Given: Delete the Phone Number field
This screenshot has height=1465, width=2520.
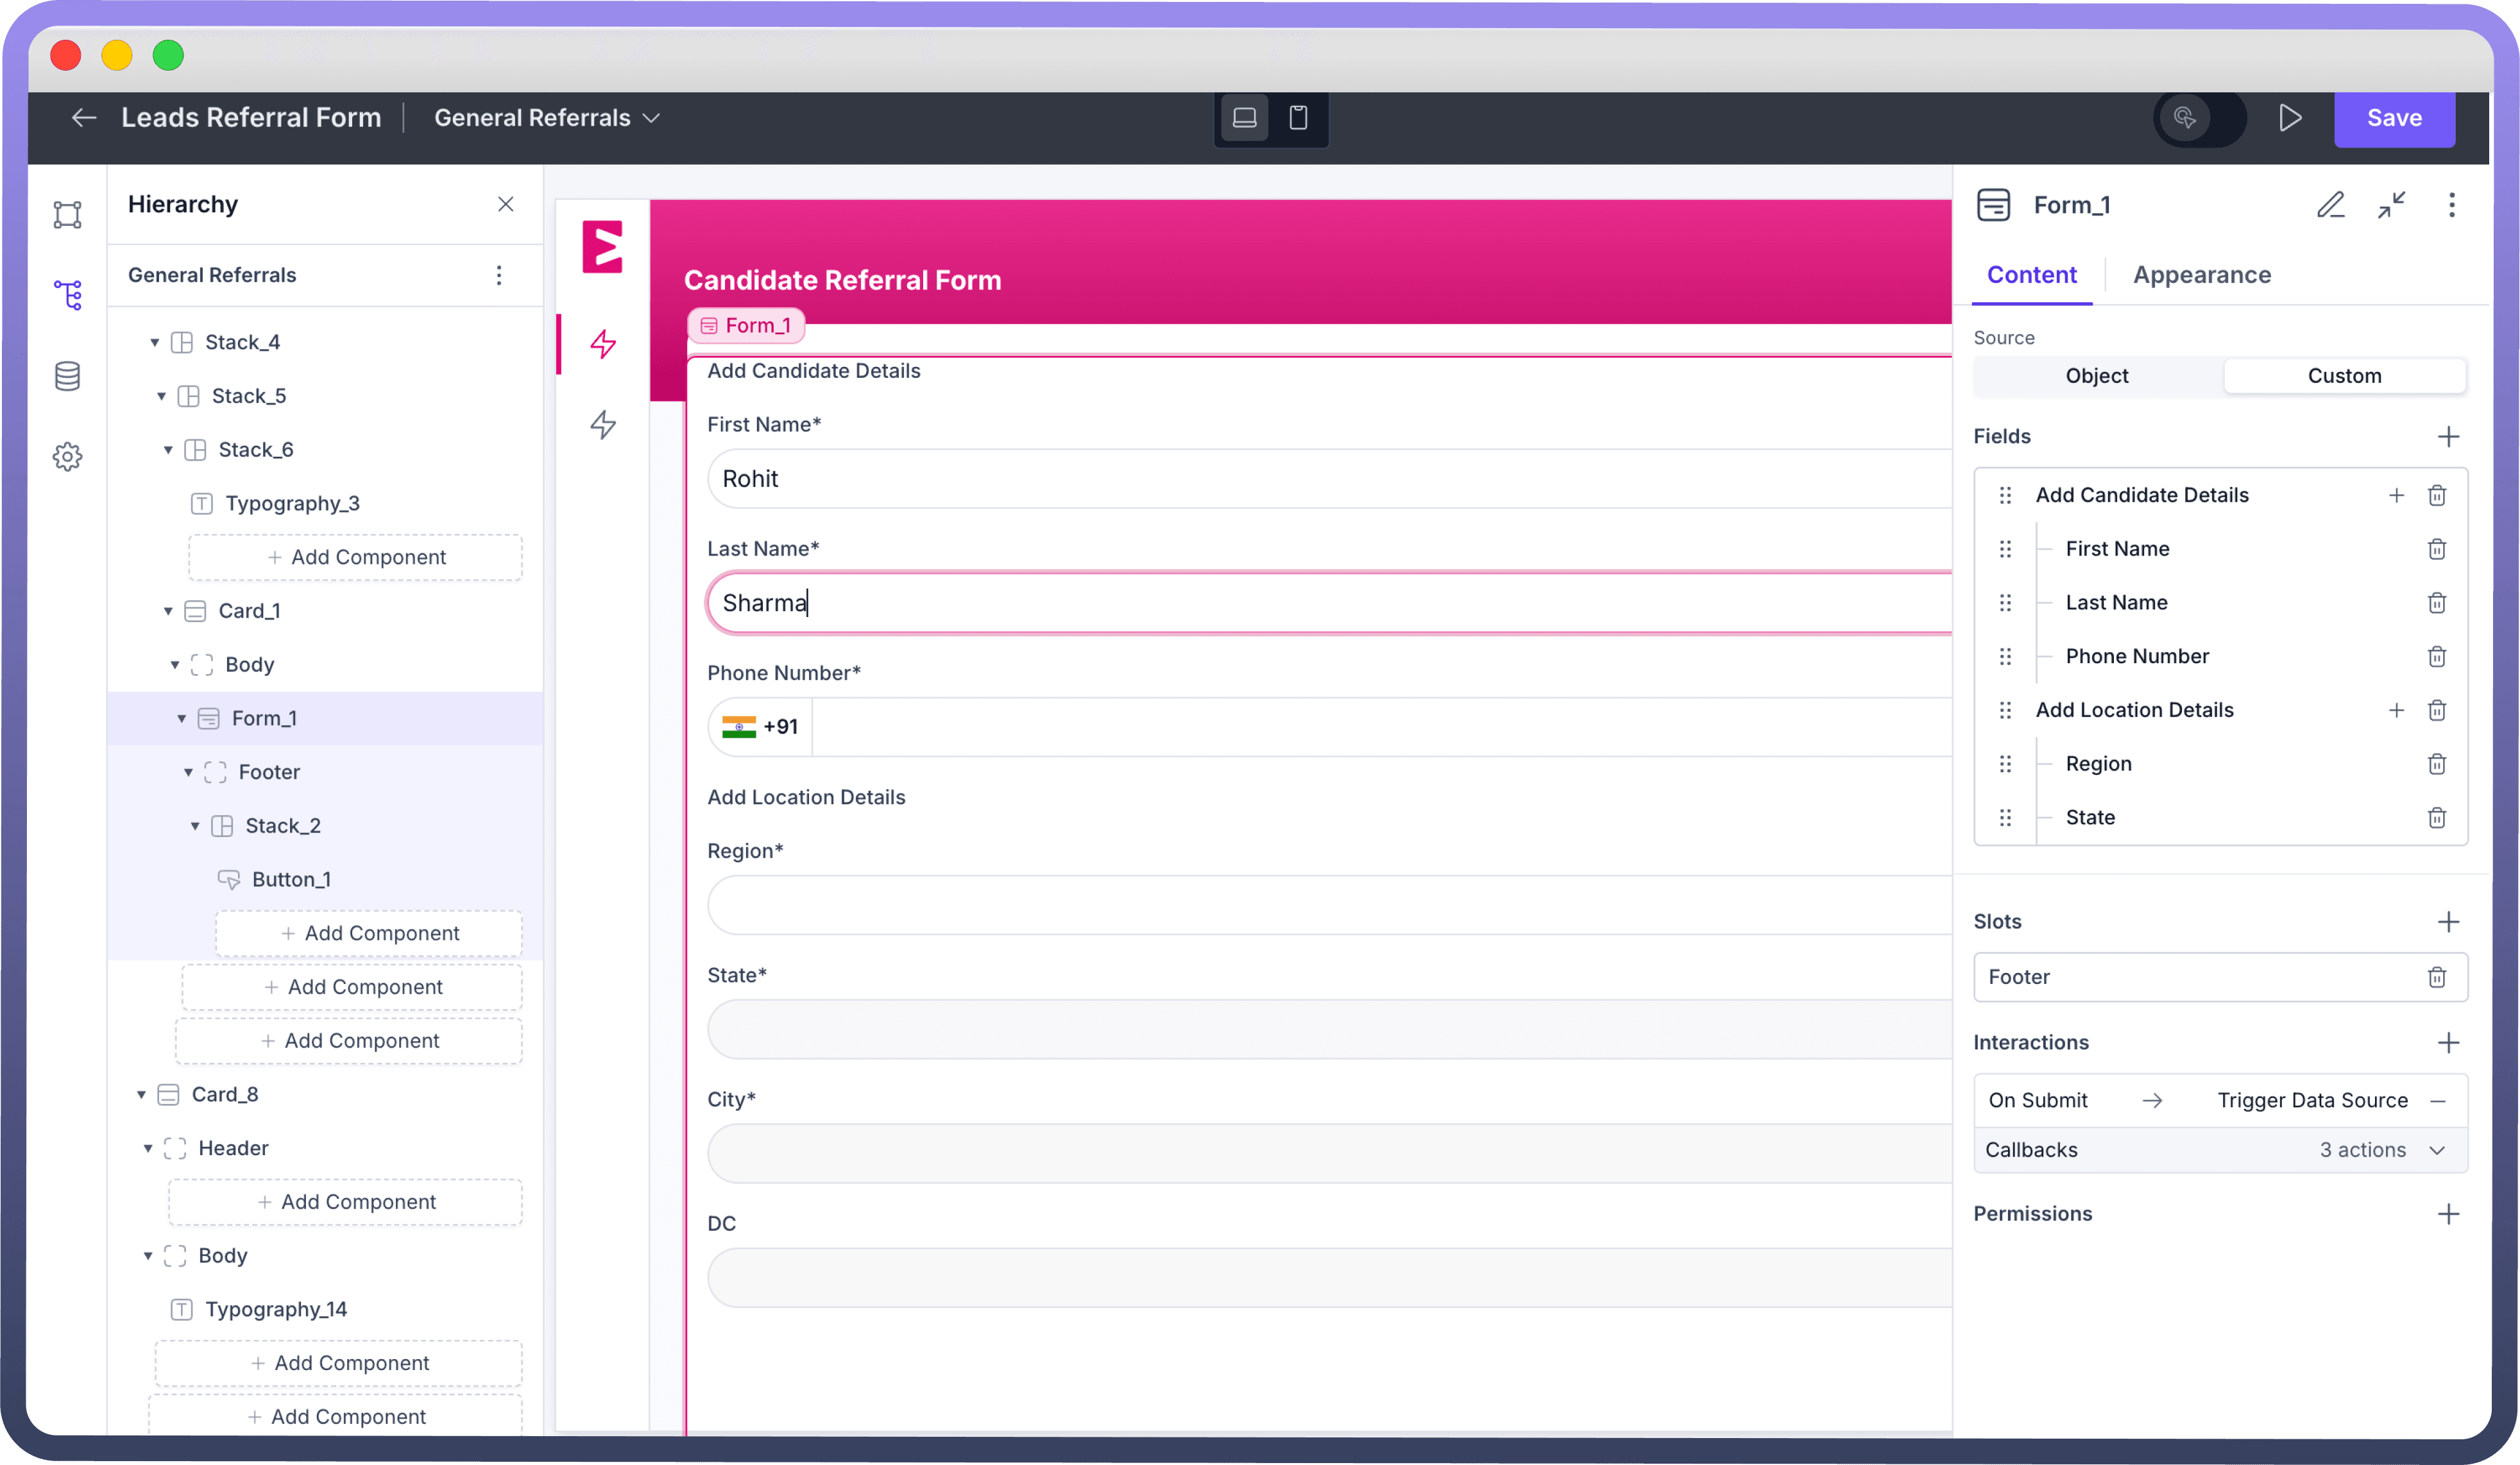Looking at the screenshot, I should 2436,657.
